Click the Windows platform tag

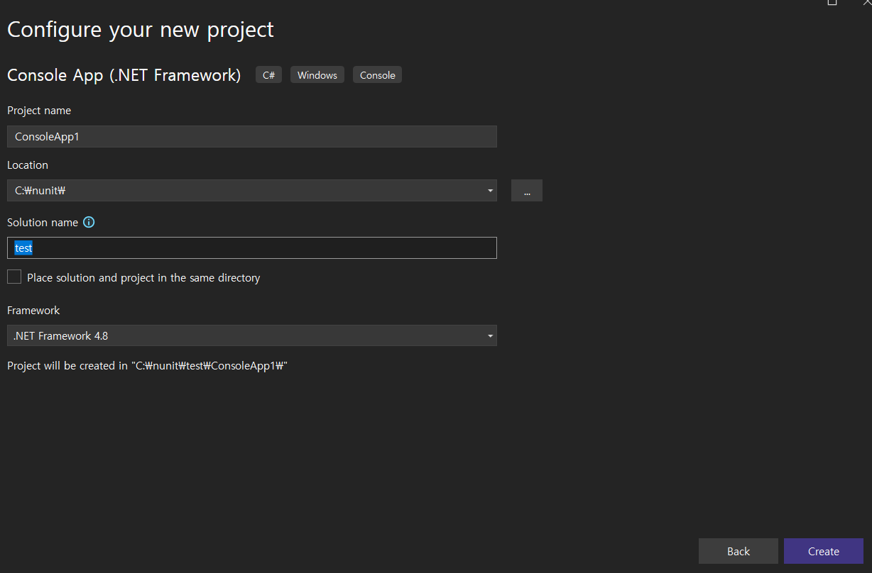(317, 74)
